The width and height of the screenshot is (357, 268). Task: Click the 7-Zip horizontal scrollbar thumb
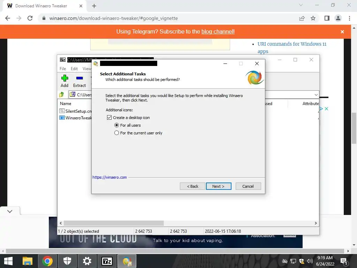[114, 223]
